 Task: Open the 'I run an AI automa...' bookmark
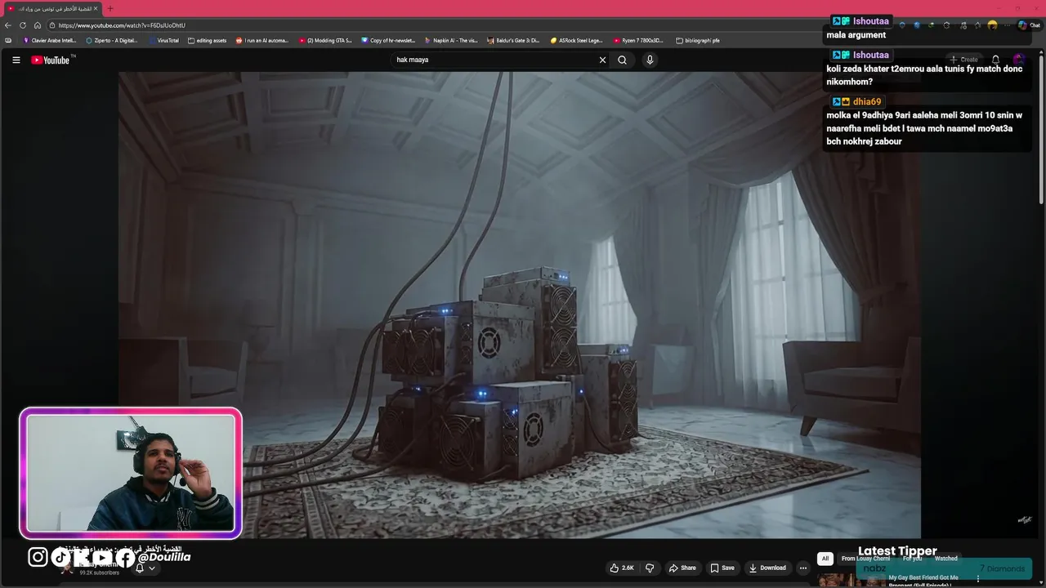coord(262,40)
